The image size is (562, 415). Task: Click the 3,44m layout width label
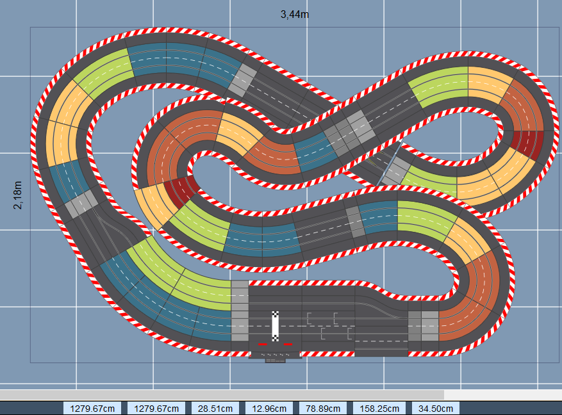[x=295, y=14]
